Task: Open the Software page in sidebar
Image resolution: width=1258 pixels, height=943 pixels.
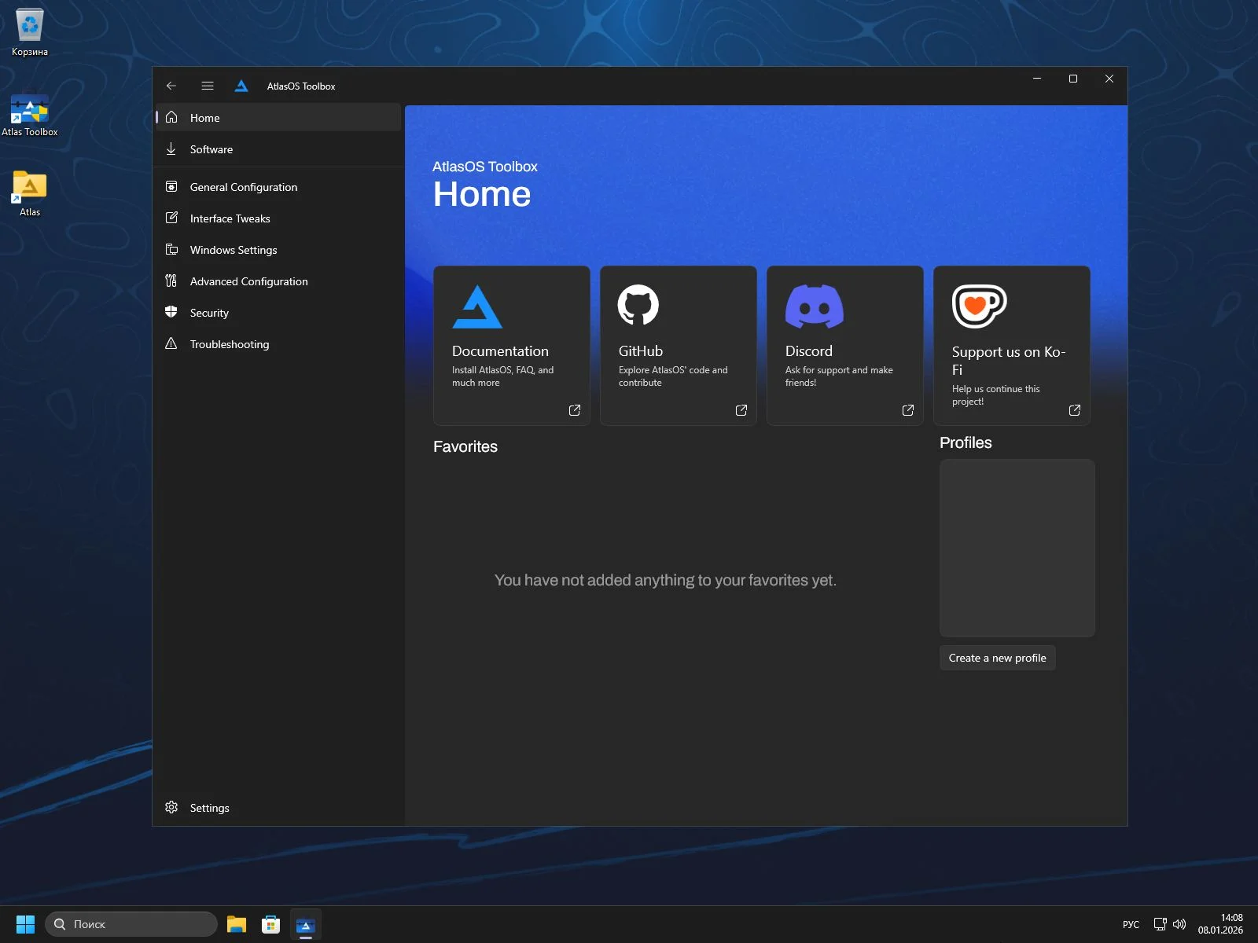Action: pyautogui.click(x=211, y=149)
